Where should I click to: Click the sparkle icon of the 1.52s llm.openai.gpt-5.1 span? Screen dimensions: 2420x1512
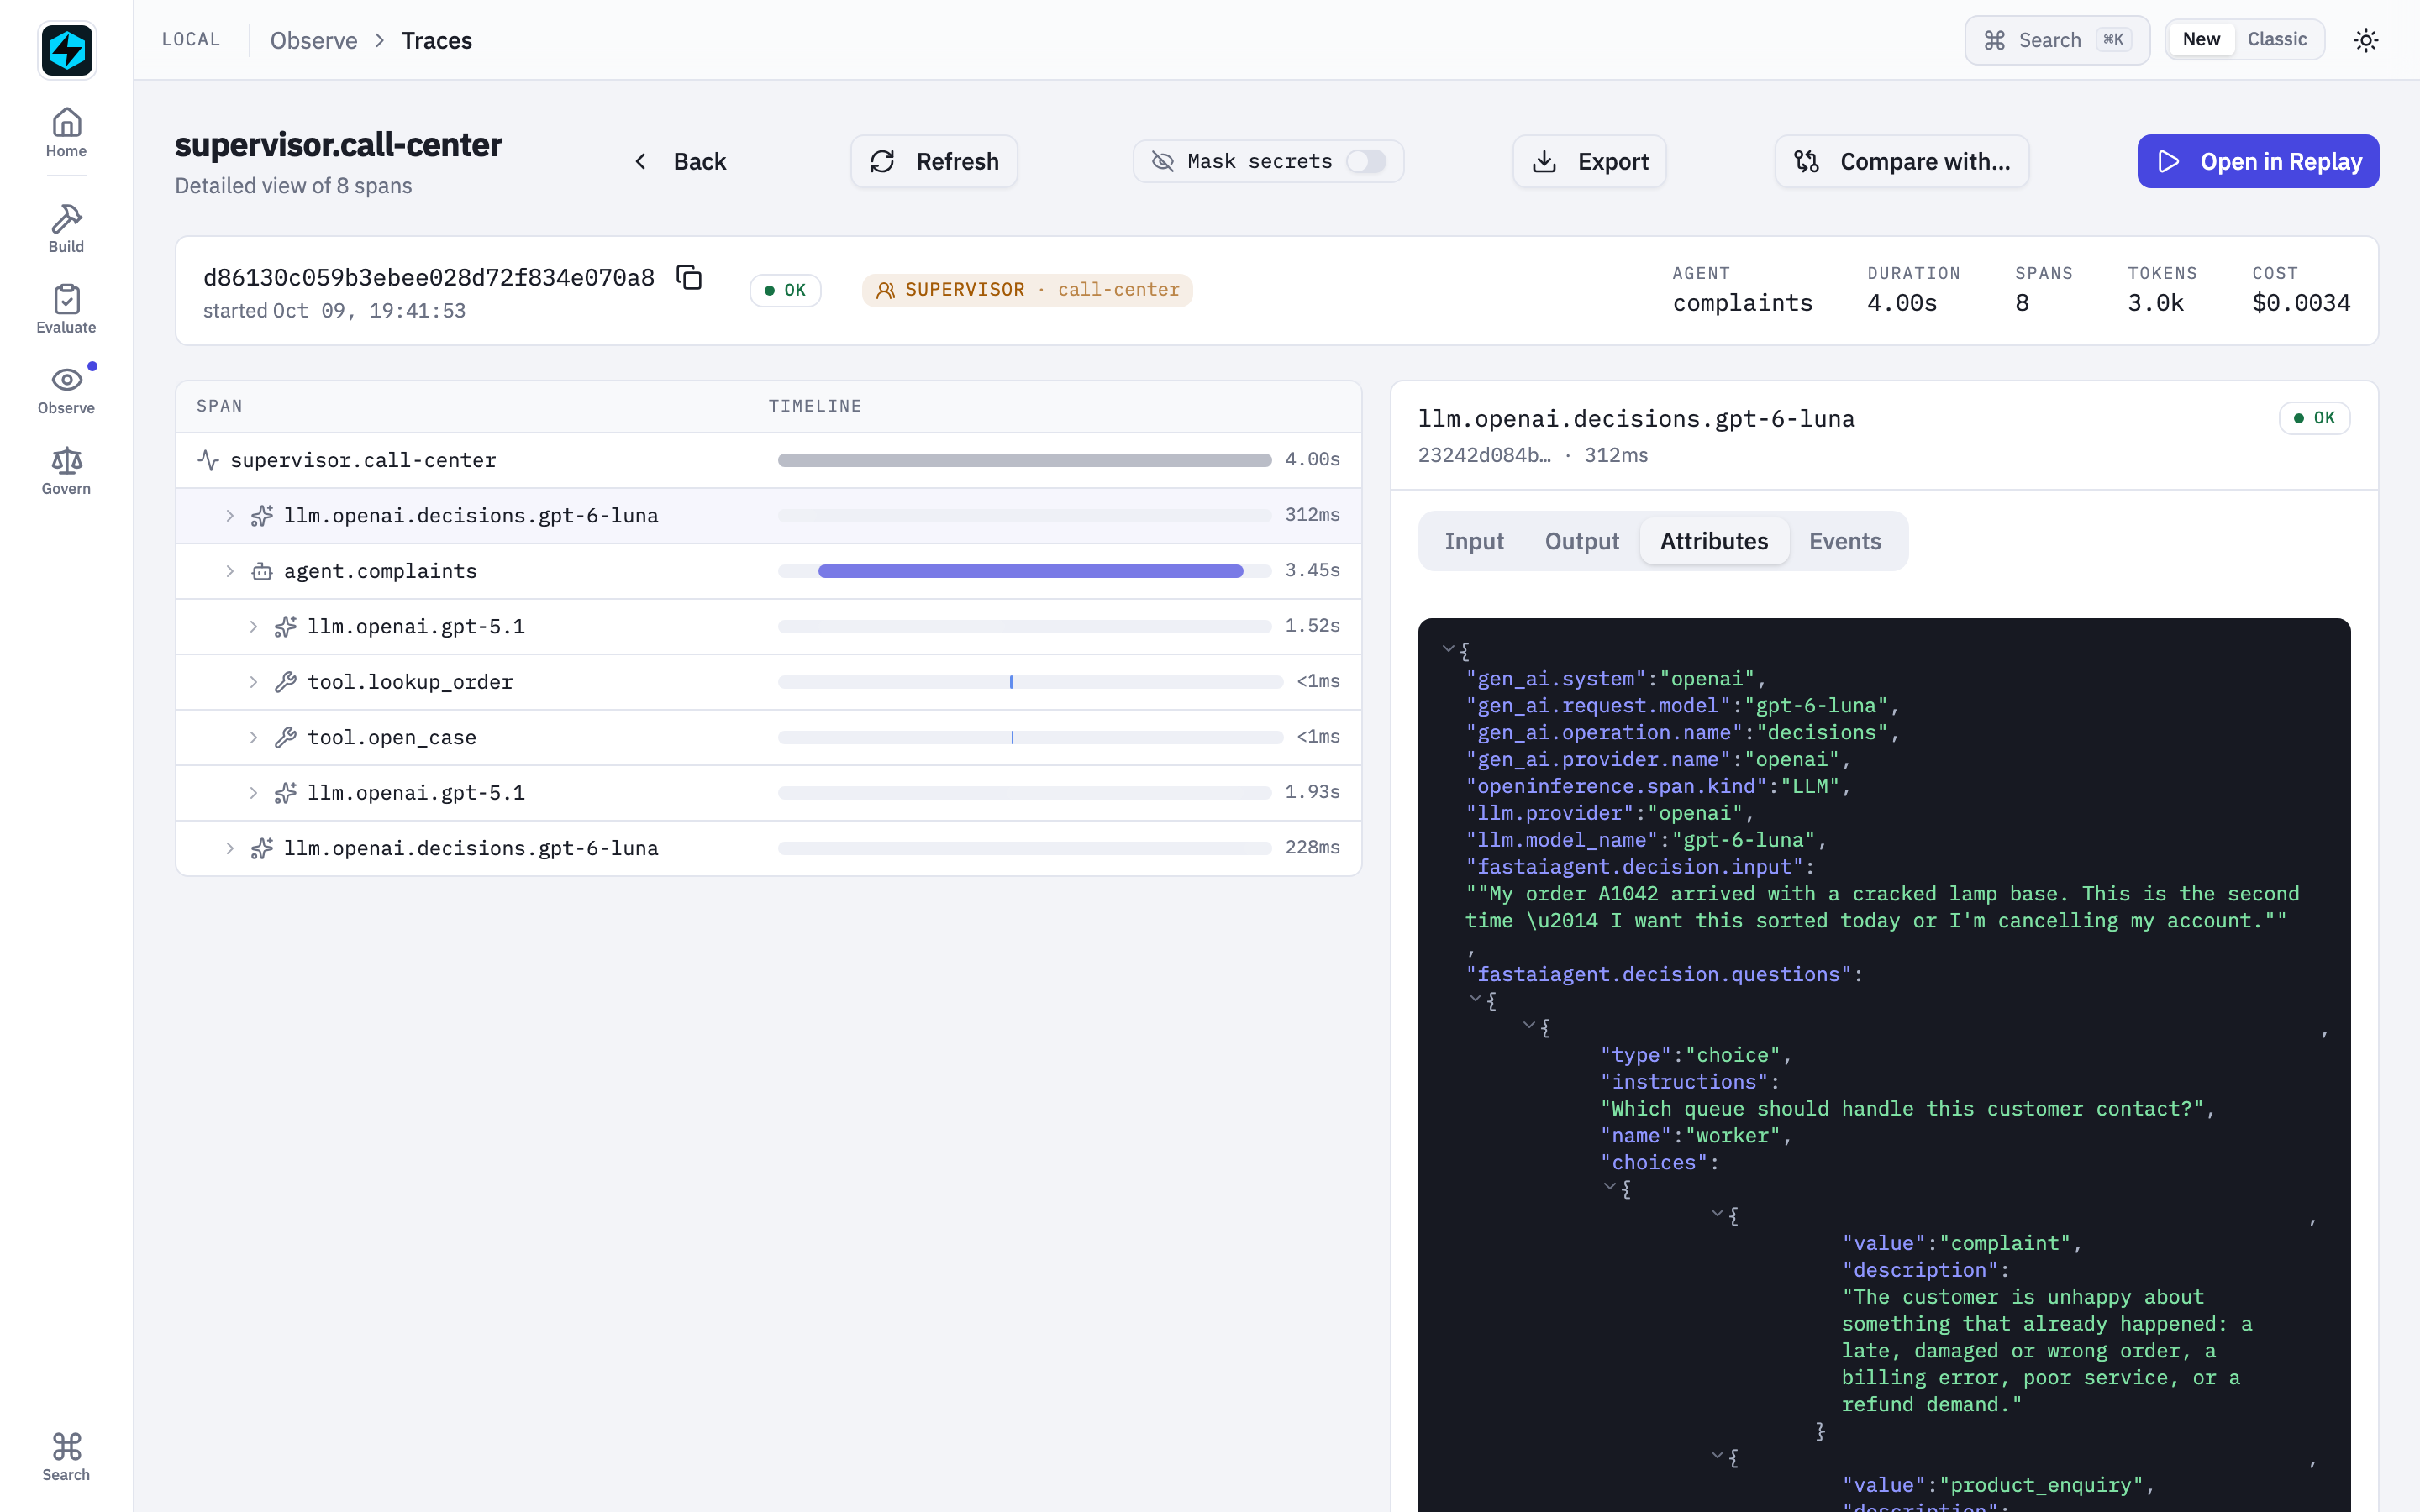285,627
